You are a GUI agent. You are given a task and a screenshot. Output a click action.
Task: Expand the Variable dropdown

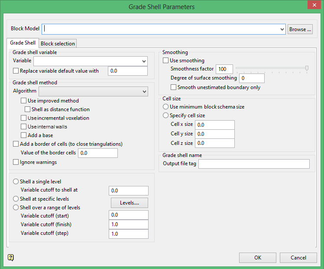point(144,61)
